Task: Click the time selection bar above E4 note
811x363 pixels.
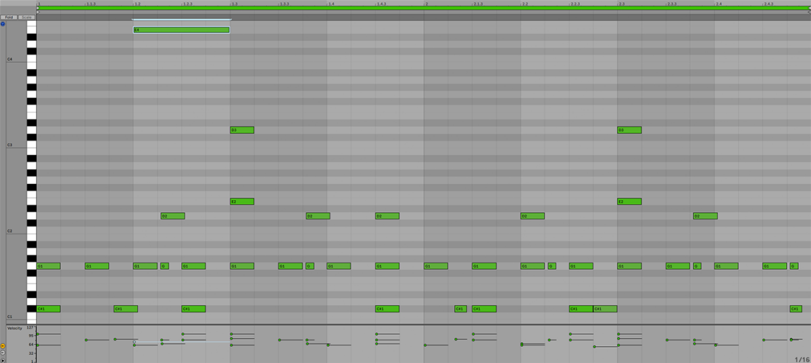Action: [x=181, y=20]
